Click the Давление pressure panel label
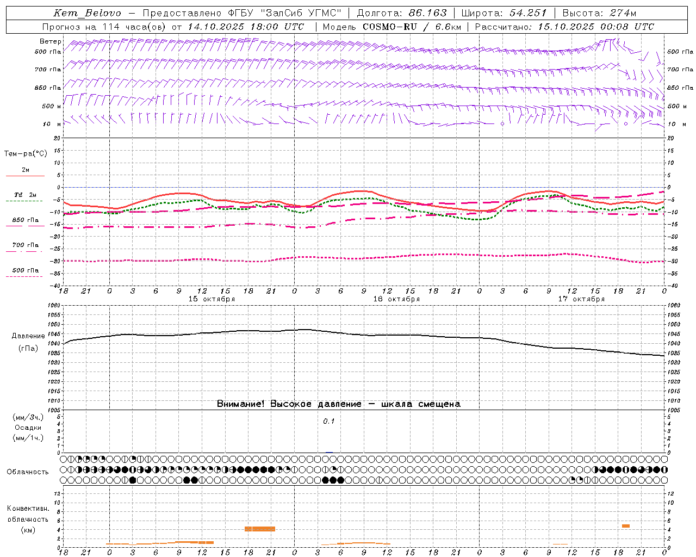 (28, 336)
